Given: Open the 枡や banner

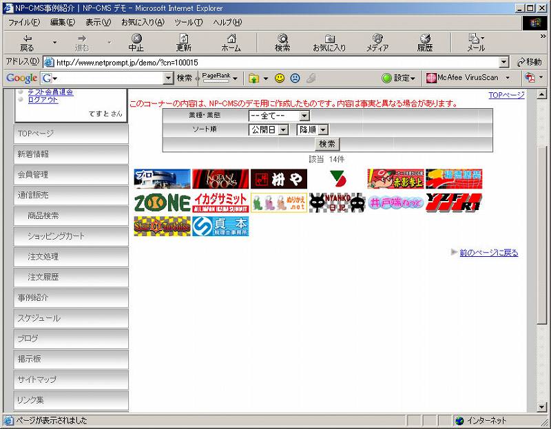Looking at the screenshot, I should click(279, 179).
